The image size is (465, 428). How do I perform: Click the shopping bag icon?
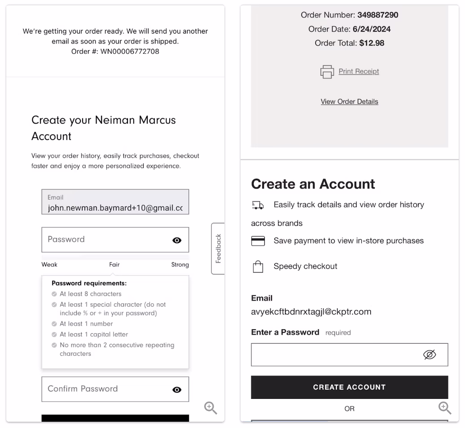pyautogui.click(x=258, y=267)
